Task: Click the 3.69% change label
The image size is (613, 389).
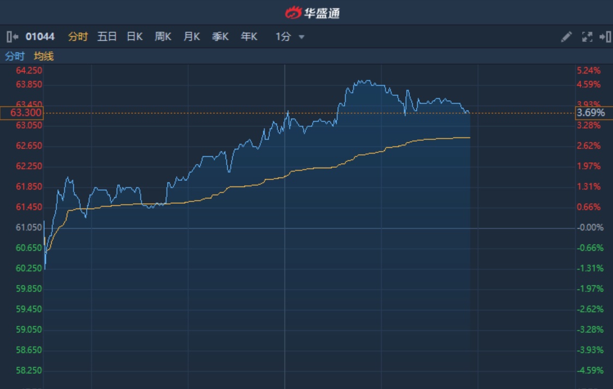Action: point(591,113)
